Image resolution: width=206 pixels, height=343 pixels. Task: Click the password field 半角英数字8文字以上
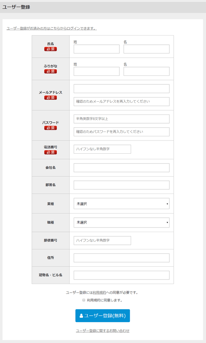coord(122,119)
